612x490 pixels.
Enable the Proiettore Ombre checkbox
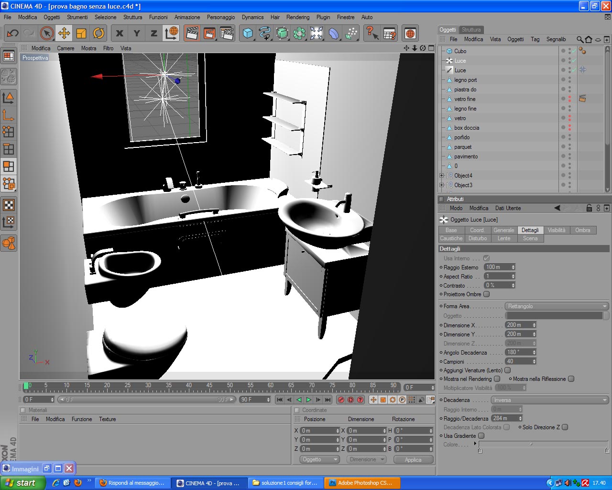click(486, 294)
